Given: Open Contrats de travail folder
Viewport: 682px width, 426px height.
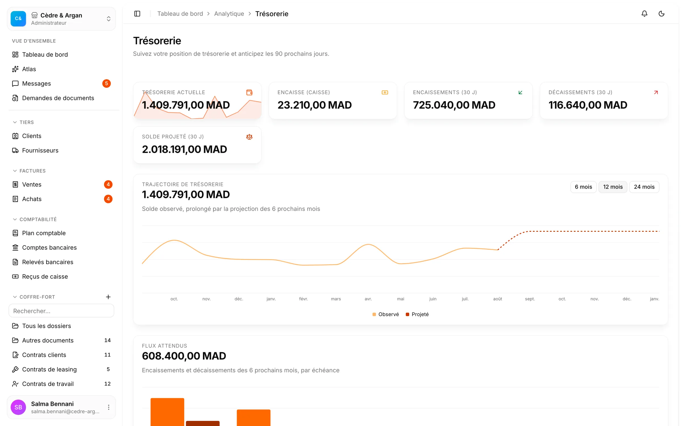Looking at the screenshot, I should [x=61, y=384].
